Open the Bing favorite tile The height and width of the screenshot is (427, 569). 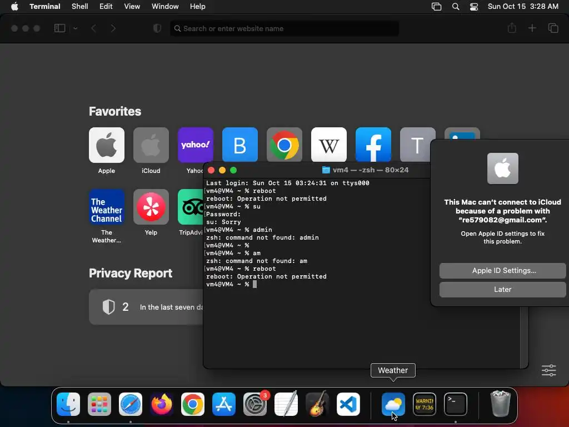(240, 145)
